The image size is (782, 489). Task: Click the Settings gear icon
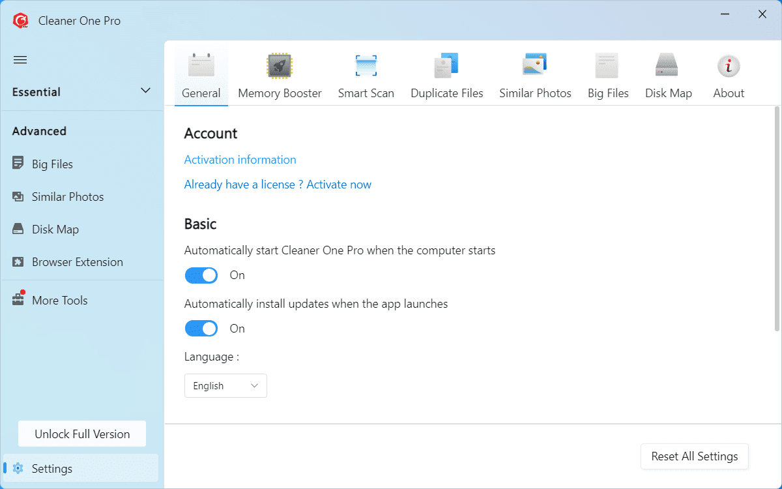point(18,468)
